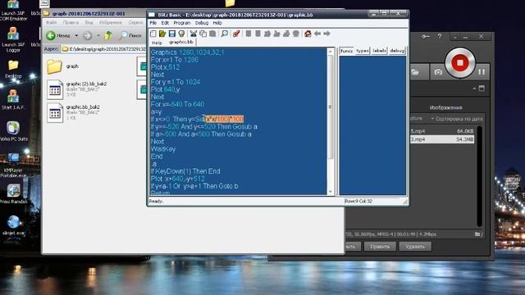Select the graphic.bb editor tab
Image resolution: width=525 pixels, height=295 pixels.
(x=181, y=42)
